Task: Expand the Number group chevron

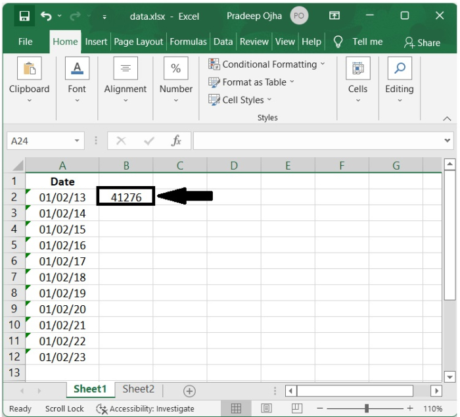Action: 176,101
